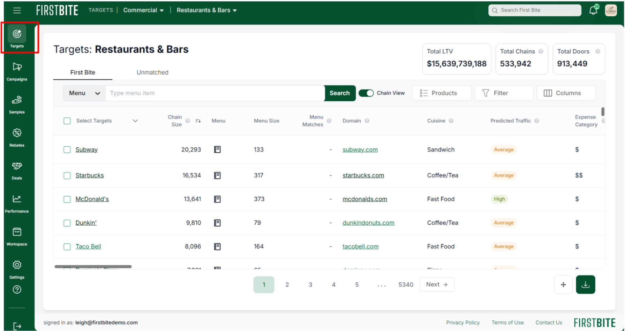The height and width of the screenshot is (331, 625).
Task: Open Workspace in the sidebar
Action: click(17, 236)
